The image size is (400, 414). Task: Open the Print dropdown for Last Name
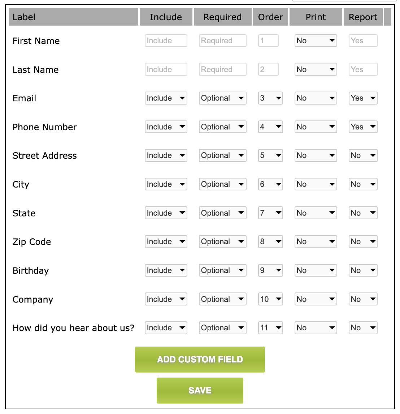[x=316, y=69]
